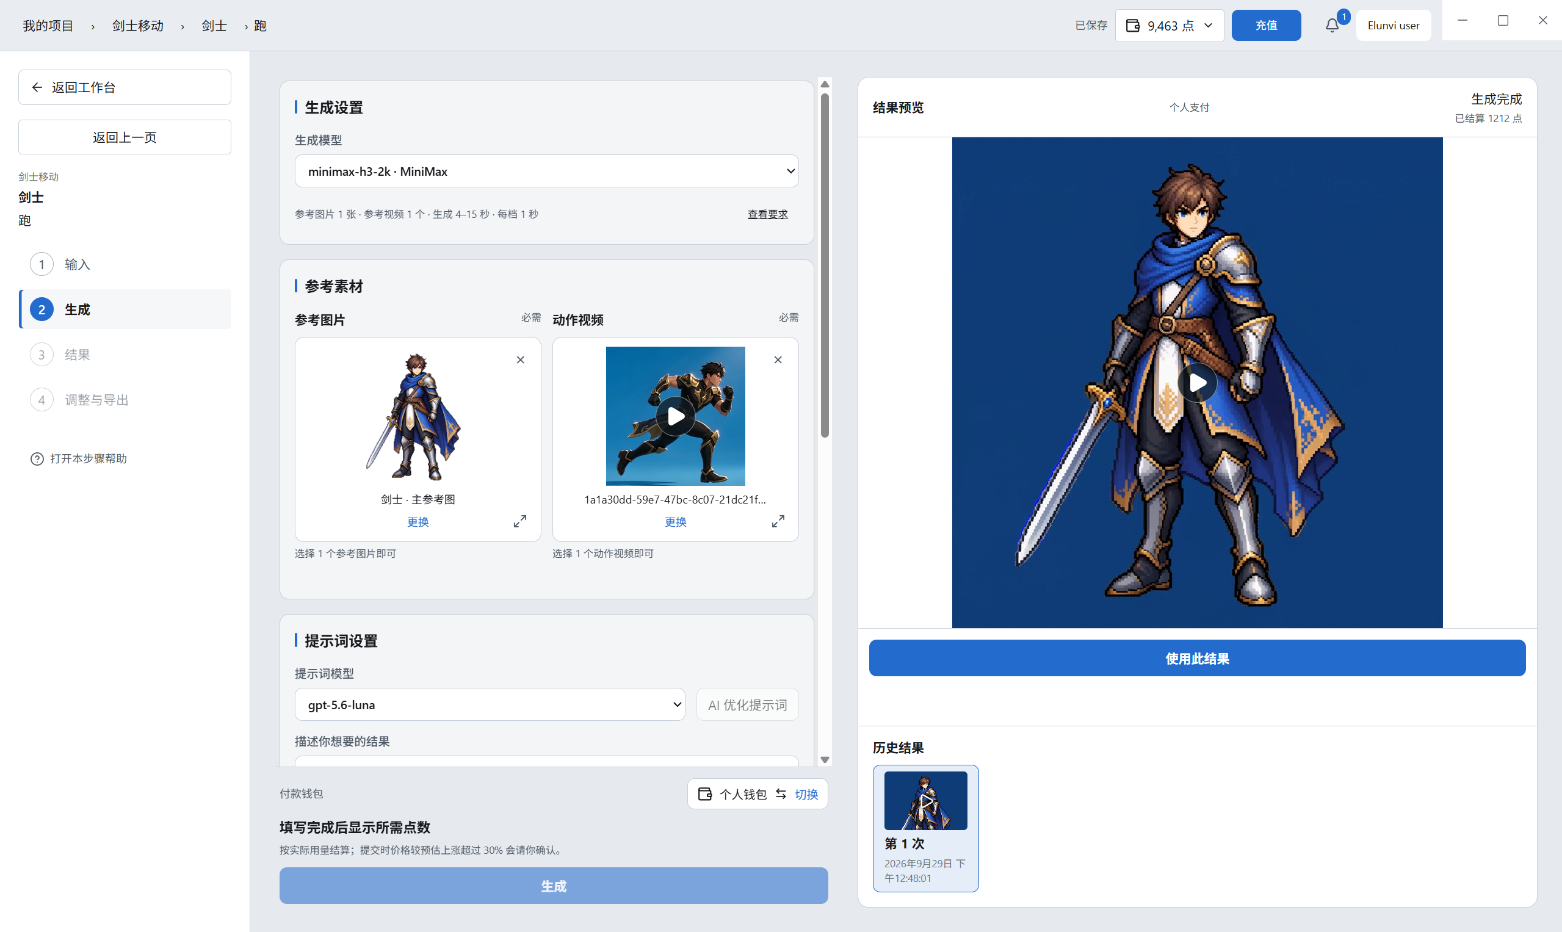
Task: Click the 充值 recharge button
Action: coord(1265,26)
